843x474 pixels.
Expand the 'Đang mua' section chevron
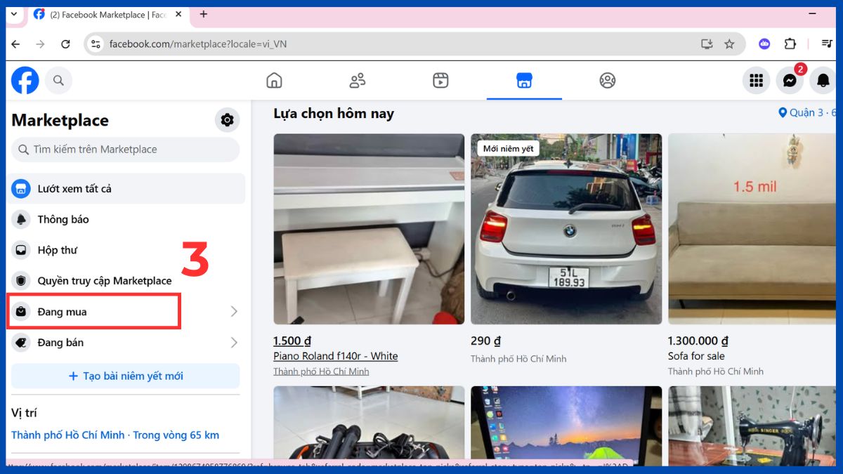234,311
